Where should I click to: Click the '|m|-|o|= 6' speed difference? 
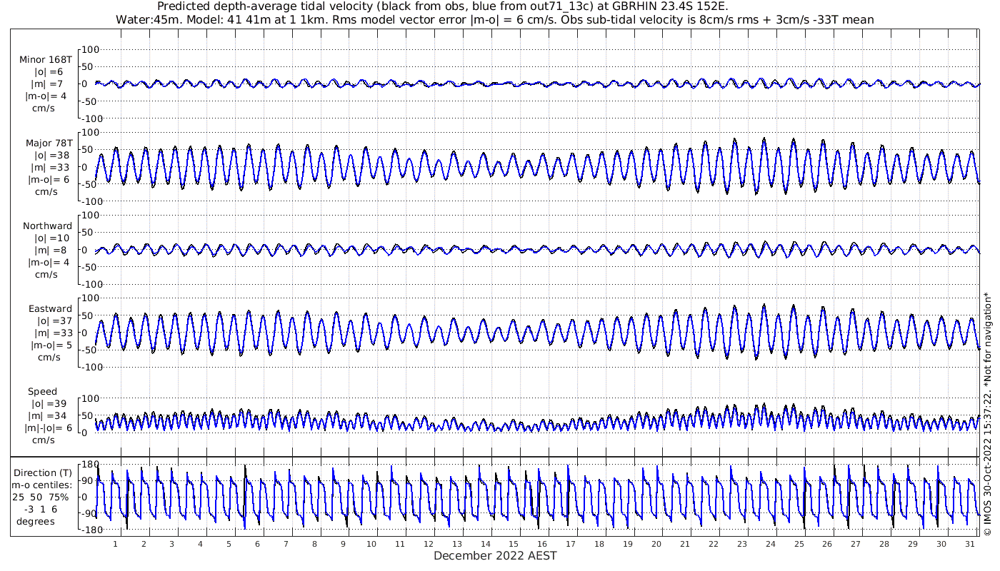[49, 428]
